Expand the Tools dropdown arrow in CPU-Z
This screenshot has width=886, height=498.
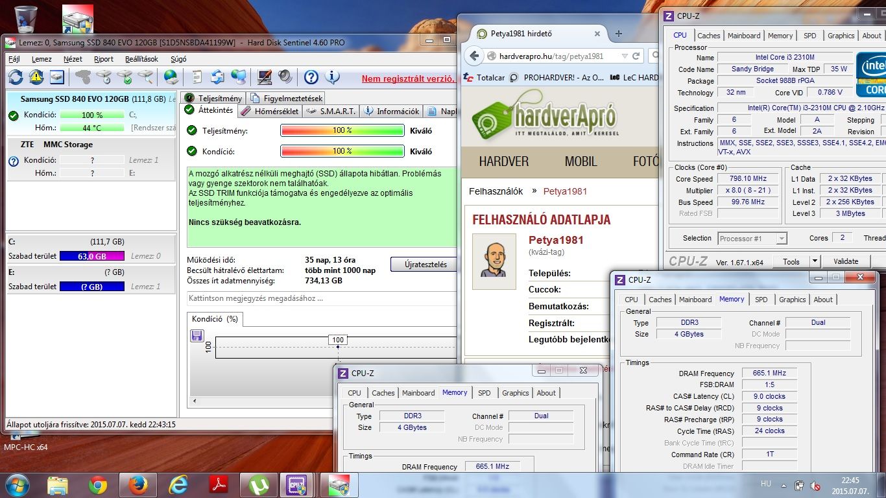click(x=815, y=262)
